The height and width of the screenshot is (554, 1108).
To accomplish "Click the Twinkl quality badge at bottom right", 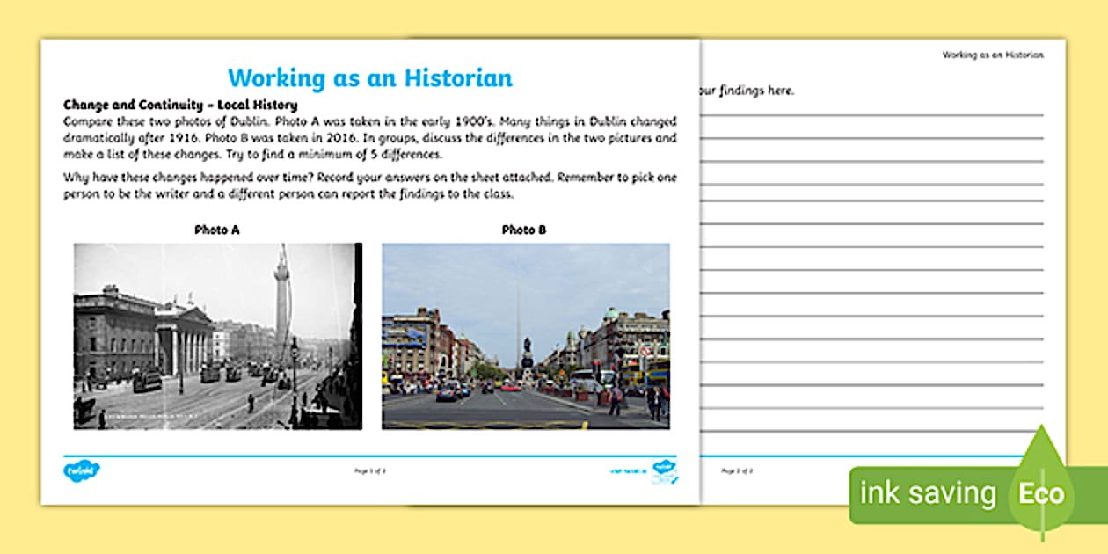I will click(x=665, y=471).
